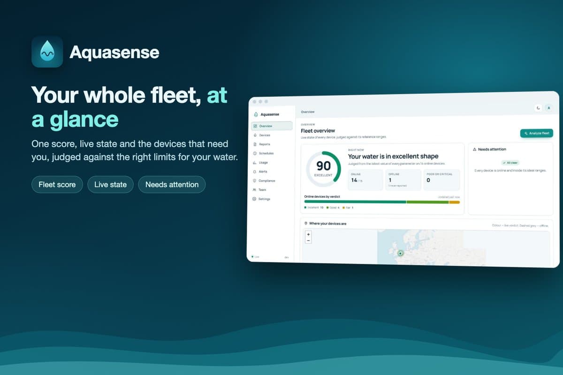The height and width of the screenshot is (375, 563).
Task: Click the Good 4 legend entry
Action: (333, 207)
